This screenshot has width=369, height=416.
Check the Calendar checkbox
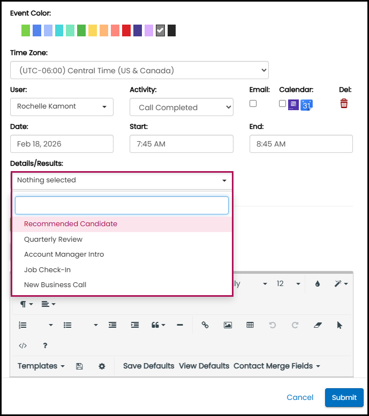282,103
